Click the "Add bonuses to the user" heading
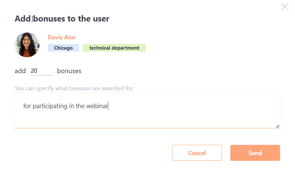The image size is (295, 173). 62,19
